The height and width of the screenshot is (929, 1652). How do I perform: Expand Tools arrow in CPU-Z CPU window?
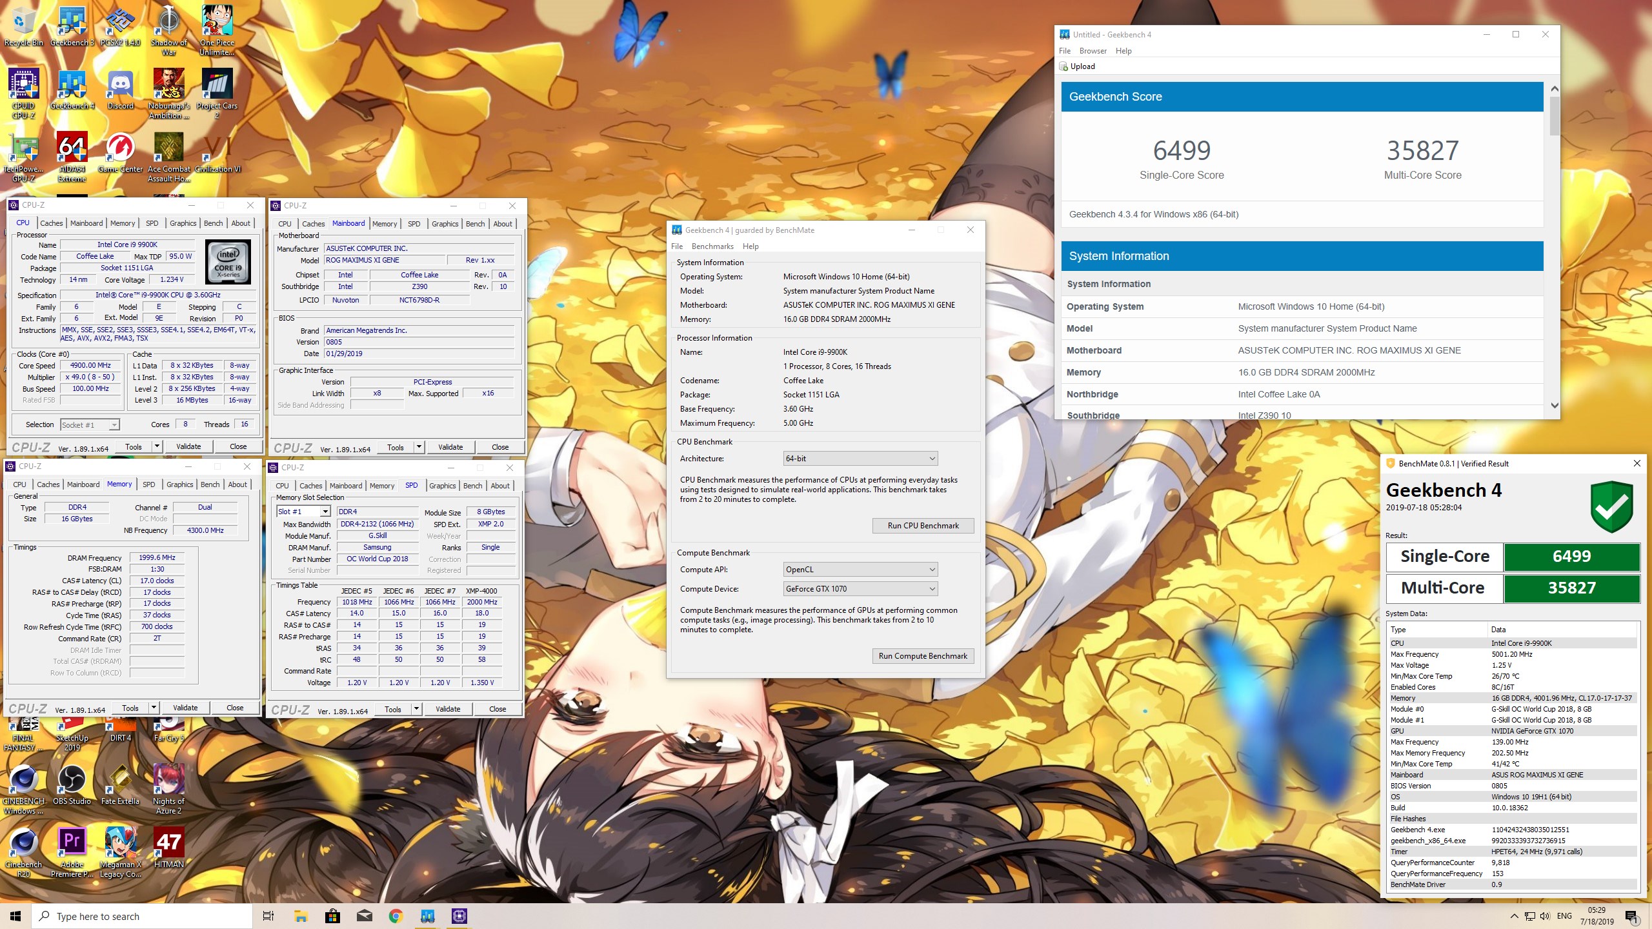156,446
